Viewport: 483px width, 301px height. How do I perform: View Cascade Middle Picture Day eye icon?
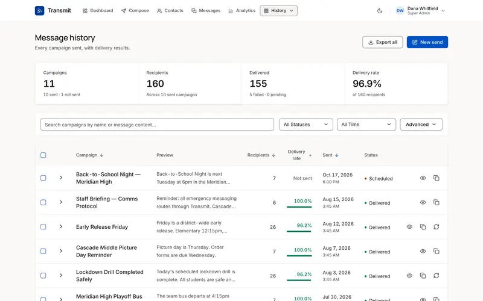(423, 251)
